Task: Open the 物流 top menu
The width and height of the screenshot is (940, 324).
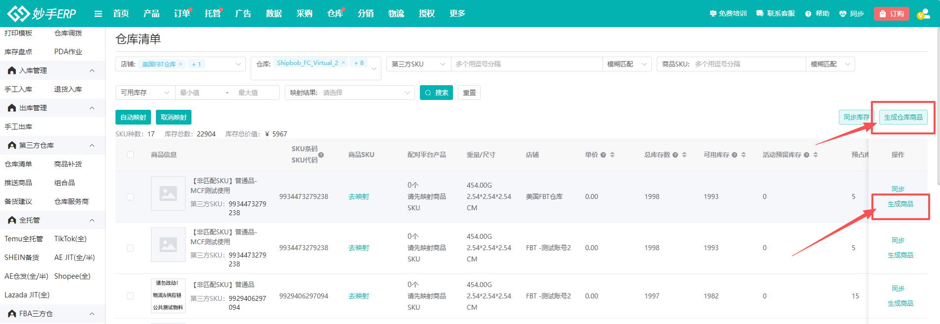Action: 396,14
